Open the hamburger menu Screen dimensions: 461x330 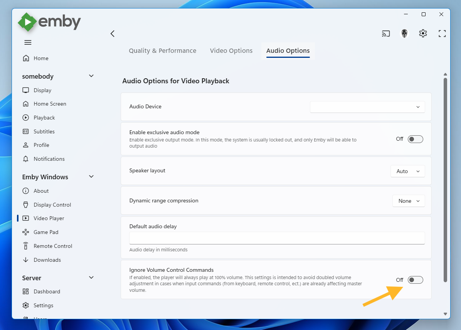coord(28,42)
